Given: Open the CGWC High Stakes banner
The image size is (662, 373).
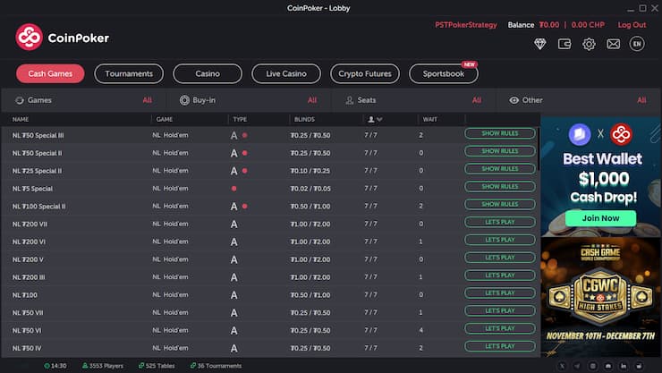Looking at the screenshot, I should tap(599, 295).
